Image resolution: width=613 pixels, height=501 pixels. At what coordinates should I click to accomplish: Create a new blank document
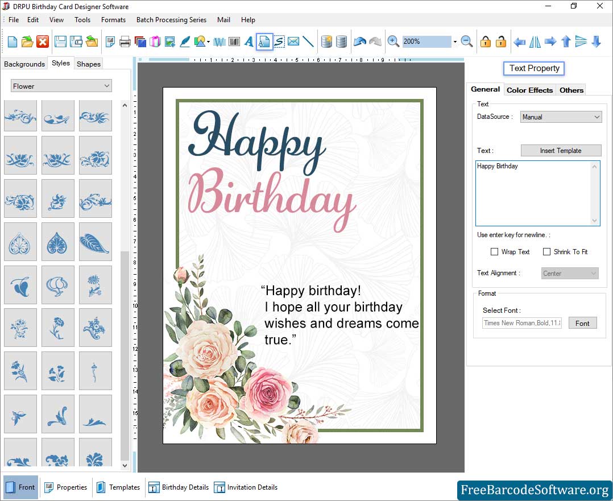coord(12,42)
